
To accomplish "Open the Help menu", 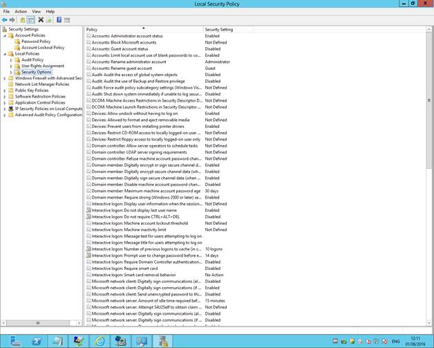I will [x=50, y=11].
